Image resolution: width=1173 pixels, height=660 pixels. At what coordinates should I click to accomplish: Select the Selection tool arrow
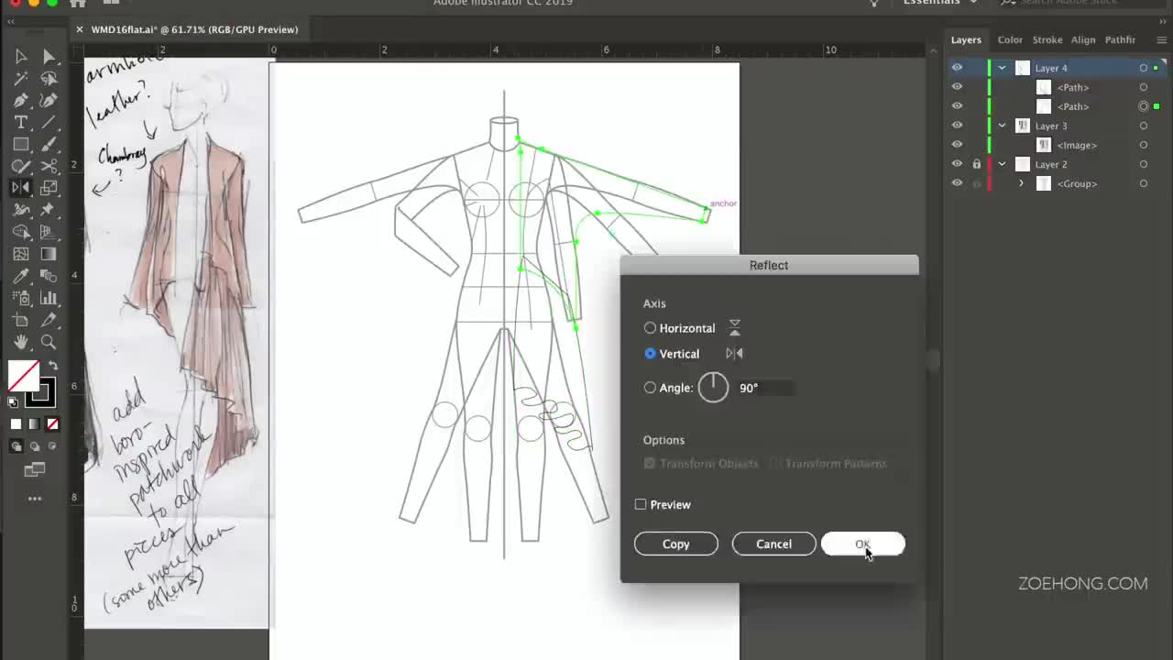coord(21,57)
